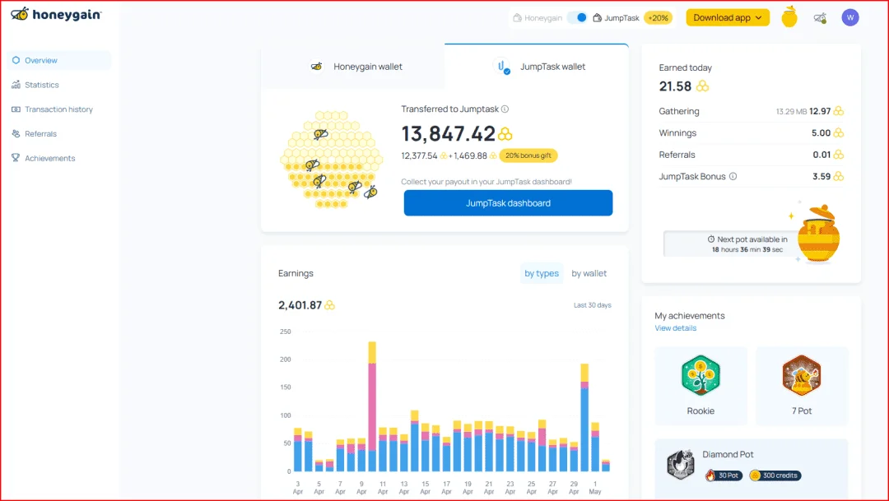Click the credits icon beside 21.58

702,86
